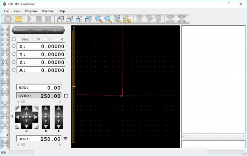
Task: Open dropdown arrow of last toolbar icon
Action: [187, 19]
